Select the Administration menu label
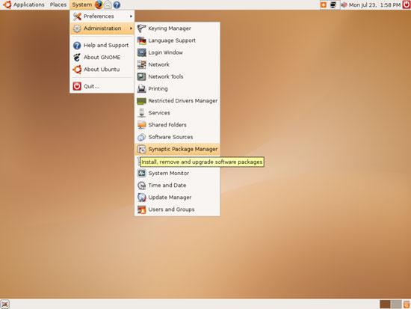The image size is (411, 309). [x=102, y=28]
